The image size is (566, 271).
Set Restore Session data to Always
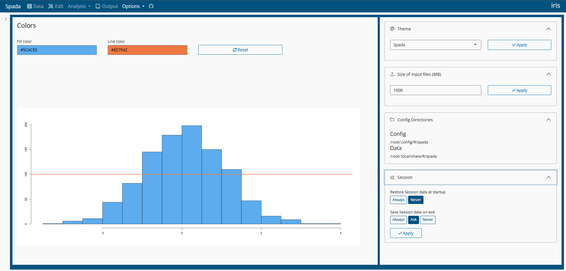pos(398,200)
